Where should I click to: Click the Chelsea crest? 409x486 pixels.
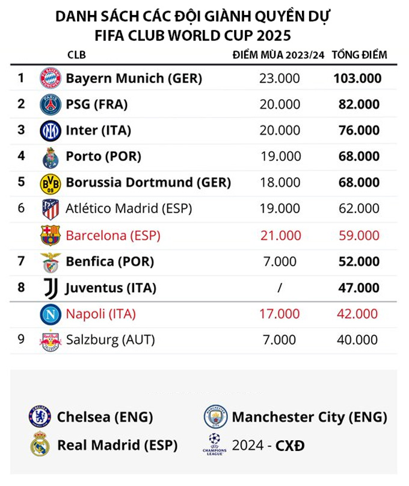point(40,416)
